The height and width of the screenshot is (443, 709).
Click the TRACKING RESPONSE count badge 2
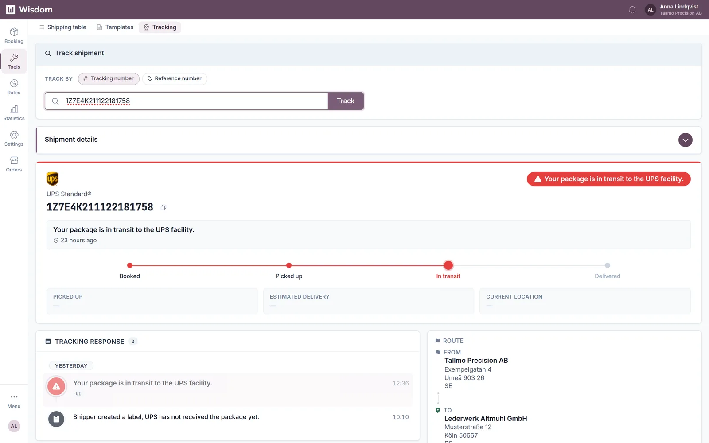click(x=132, y=342)
